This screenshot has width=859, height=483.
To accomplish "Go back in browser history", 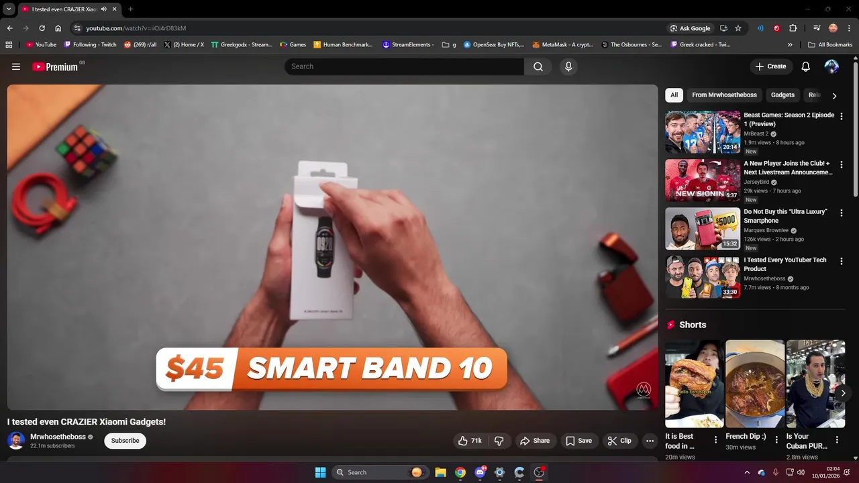I will pos(9,28).
